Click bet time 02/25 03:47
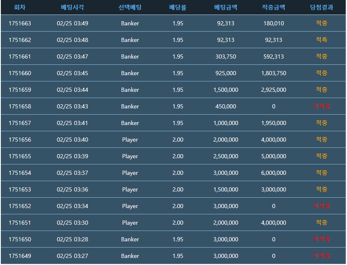Viewport: 347px width, 265px height. point(72,56)
